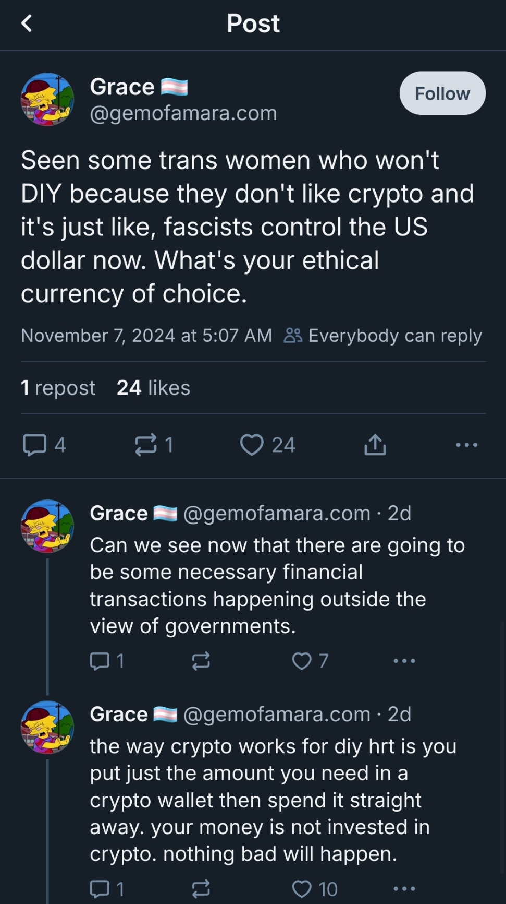Viewport: 506px width, 904px height.
Task: Open Grace's avatar on the main post
Action: tap(47, 99)
